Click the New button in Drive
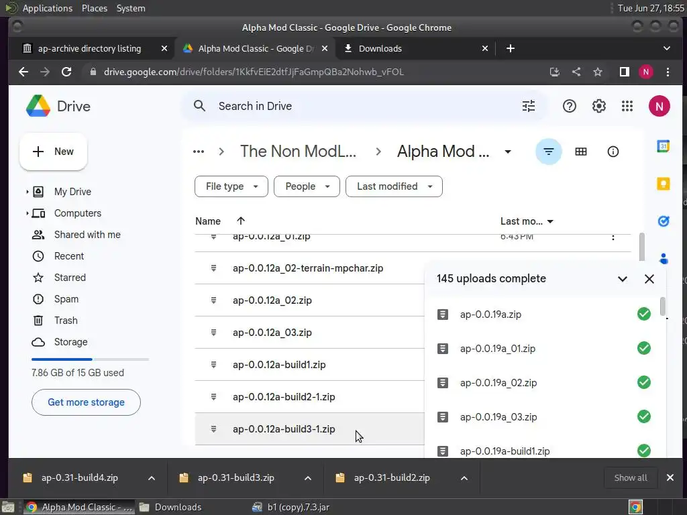The width and height of the screenshot is (687, 515). [53, 152]
